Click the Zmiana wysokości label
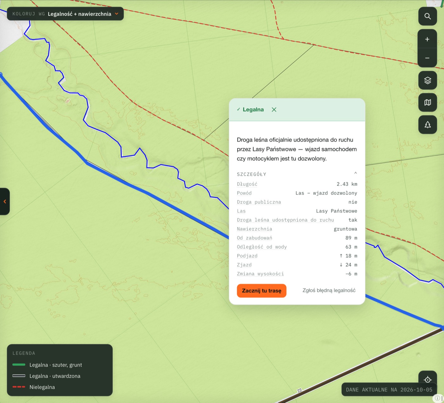The image size is (444, 403). point(260,274)
